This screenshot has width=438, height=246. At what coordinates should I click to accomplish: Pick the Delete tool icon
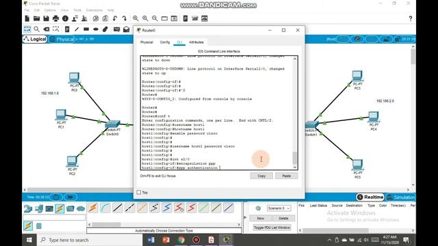pyautogui.click(x=47, y=29)
